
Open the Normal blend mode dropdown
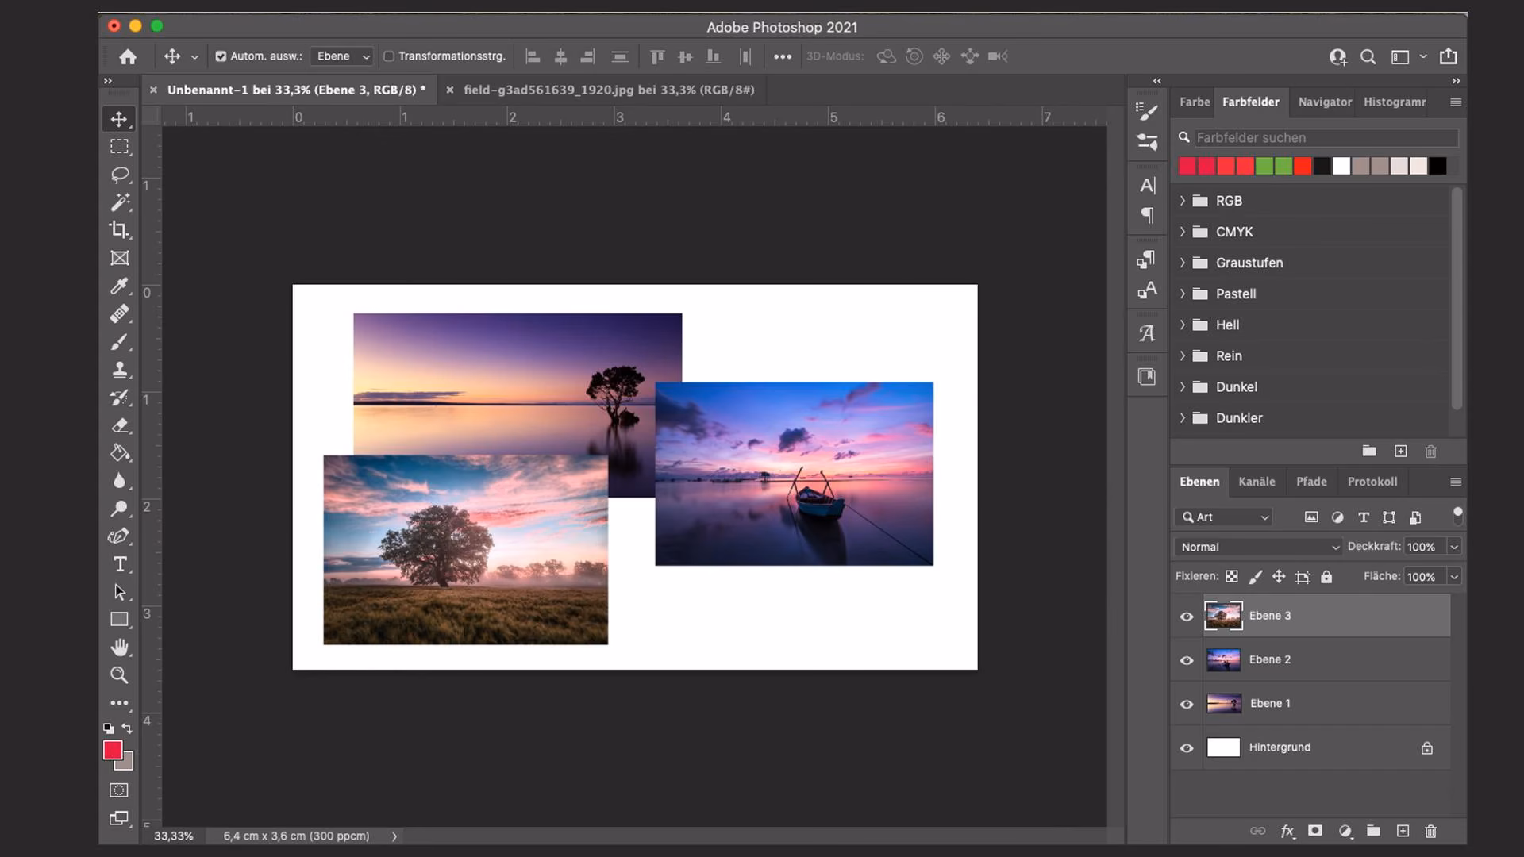(x=1257, y=547)
